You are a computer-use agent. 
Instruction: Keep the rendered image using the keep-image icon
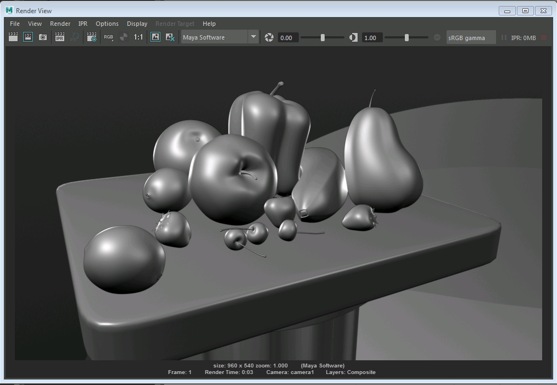(155, 37)
